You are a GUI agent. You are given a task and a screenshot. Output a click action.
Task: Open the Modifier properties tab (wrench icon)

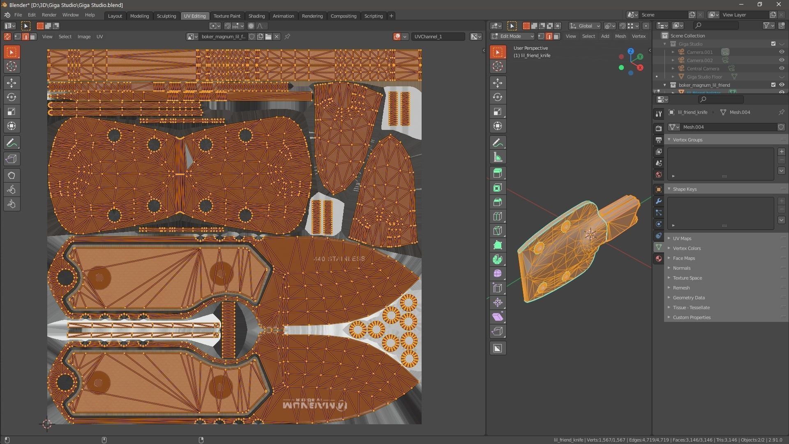[659, 201]
